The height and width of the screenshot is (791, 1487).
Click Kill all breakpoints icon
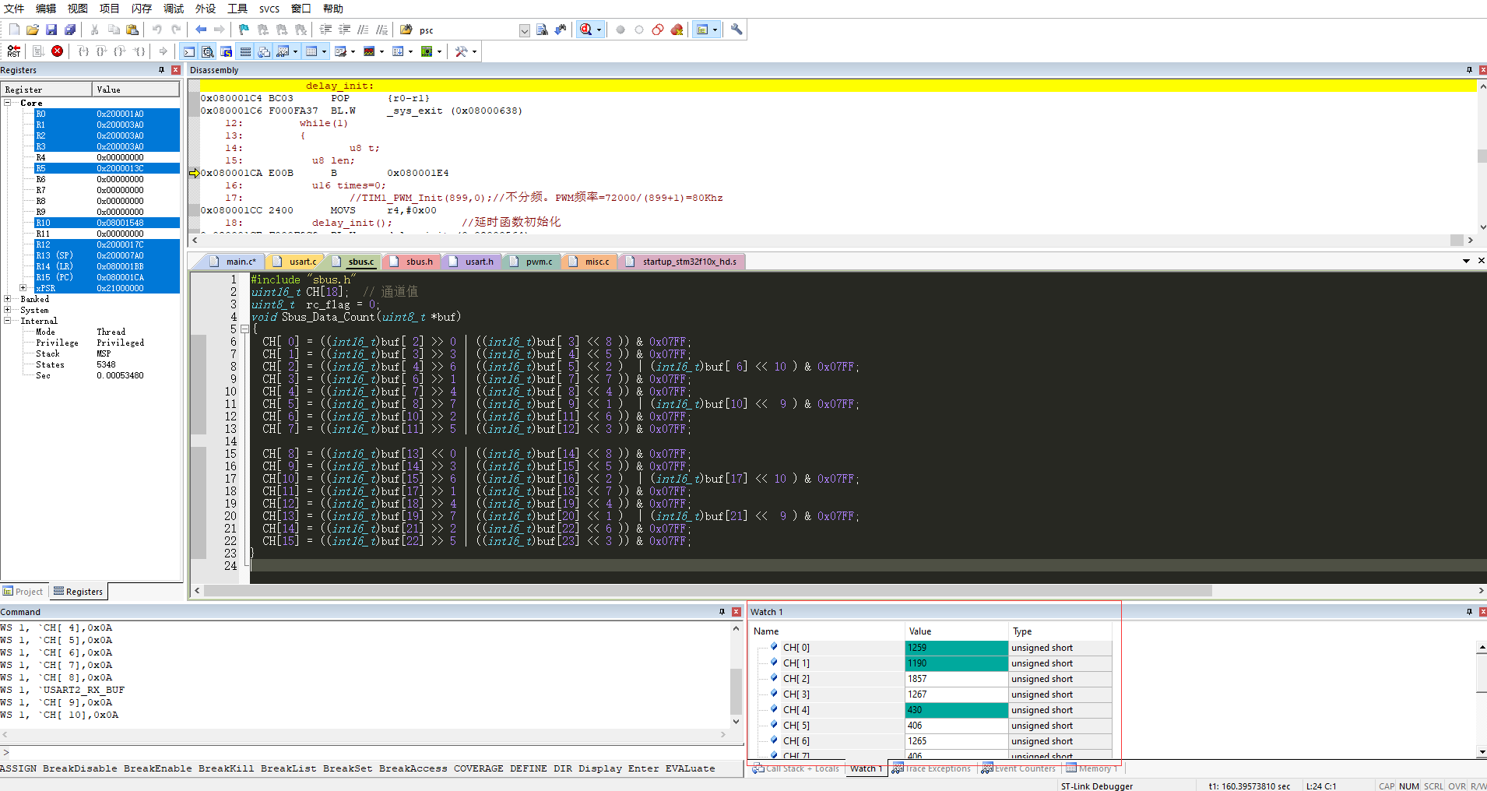click(x=677, y=30)
